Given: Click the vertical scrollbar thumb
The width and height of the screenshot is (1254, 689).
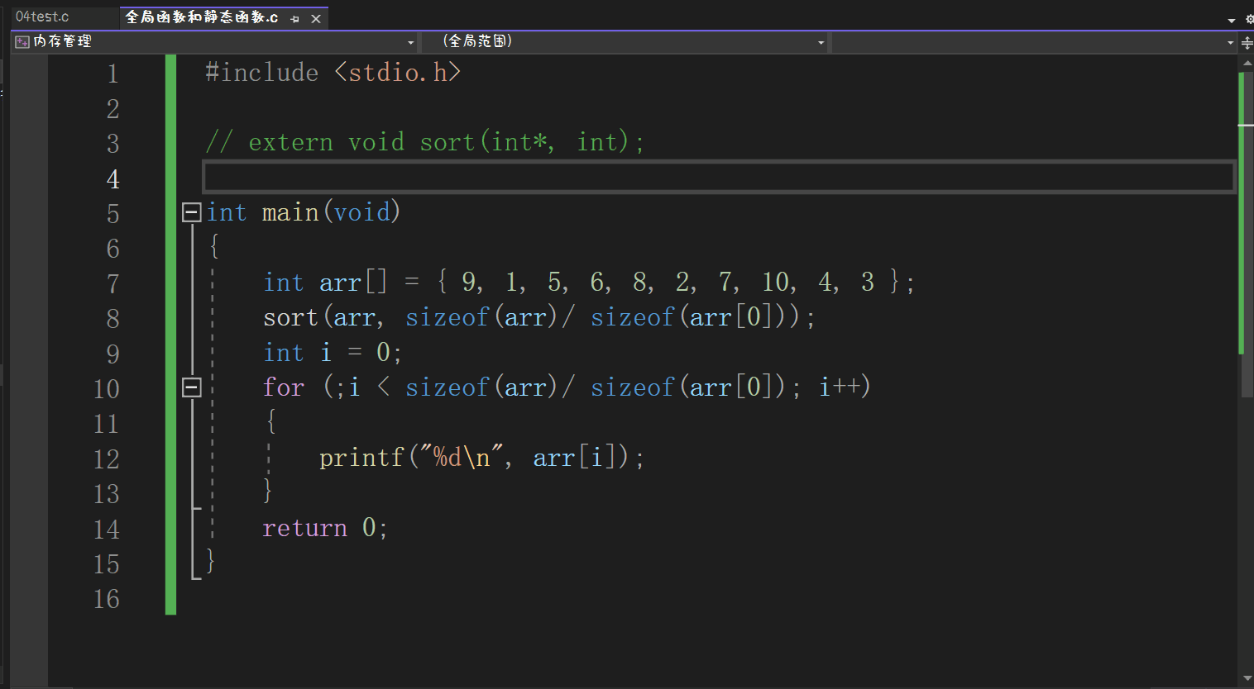Looking at the screenshot, I should point(1247,234).
